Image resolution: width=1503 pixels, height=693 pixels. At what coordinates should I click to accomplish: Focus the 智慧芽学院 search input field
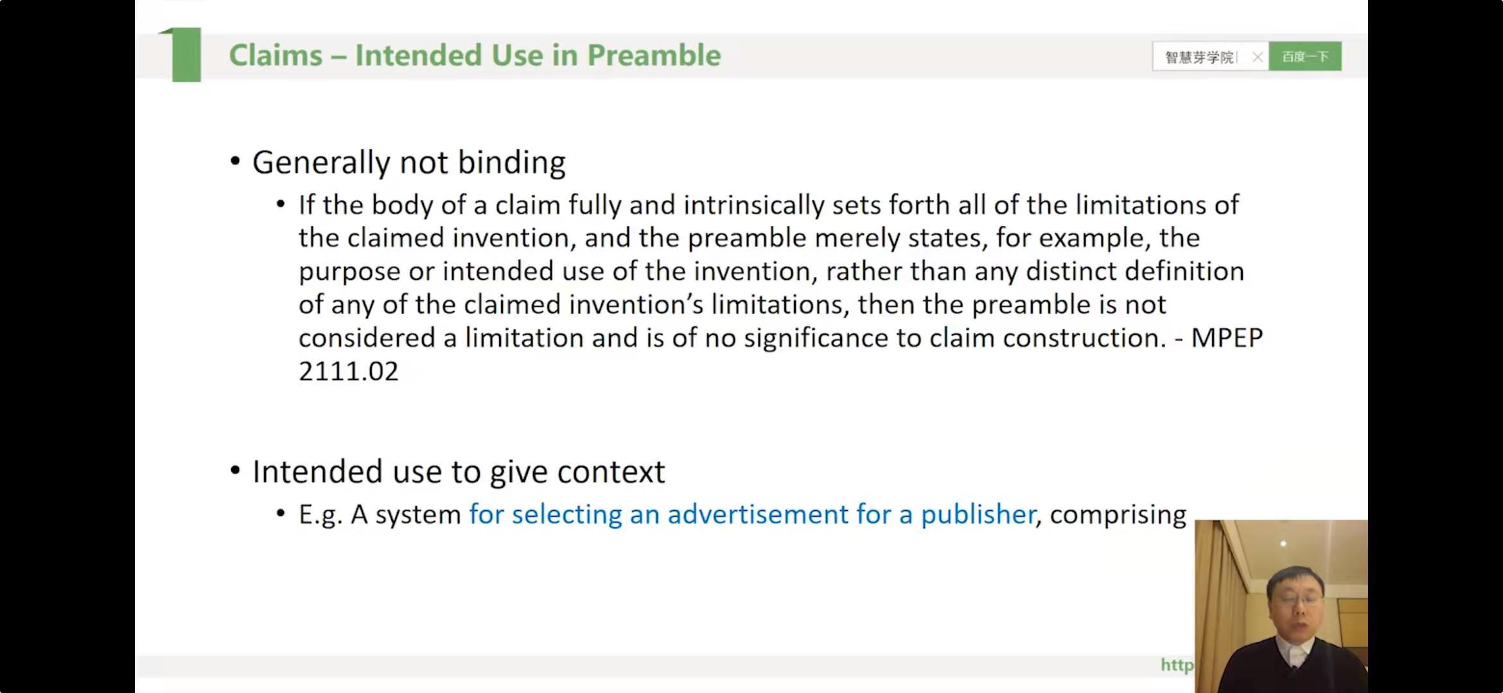pos(1199,57)
